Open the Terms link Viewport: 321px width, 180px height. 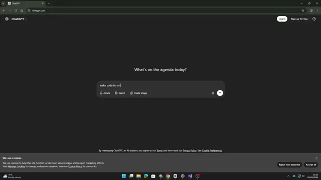[159, 150]
